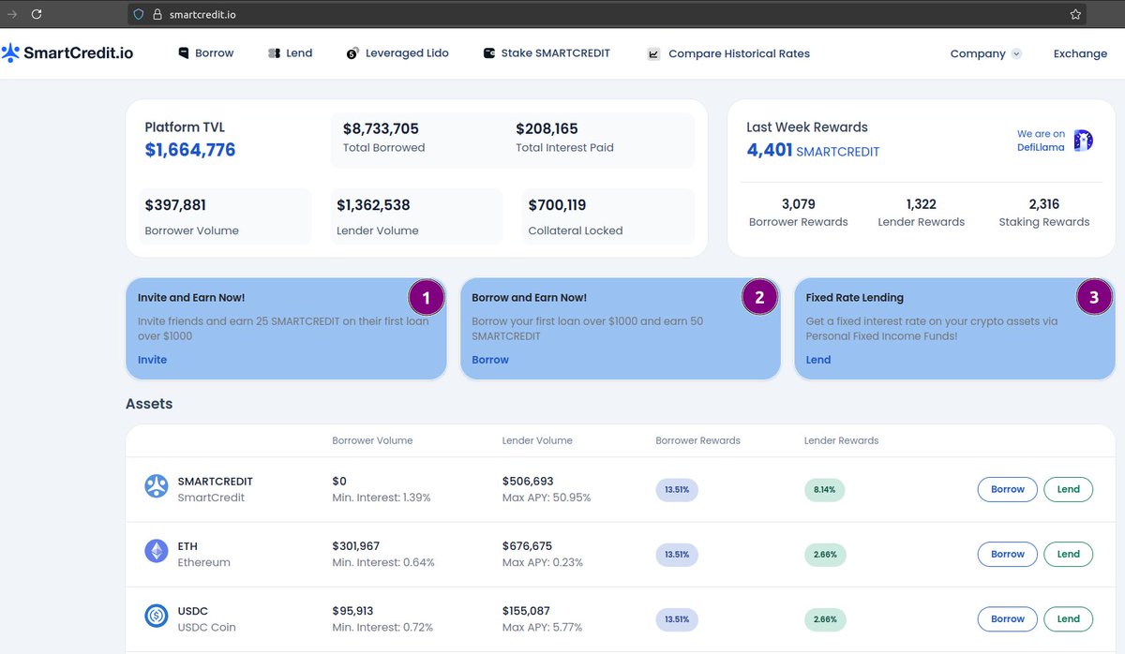This screenshot has width=1125, height=654.
Task: Click the $301,967 ETH borrower volume
Action: coord(355,545)
